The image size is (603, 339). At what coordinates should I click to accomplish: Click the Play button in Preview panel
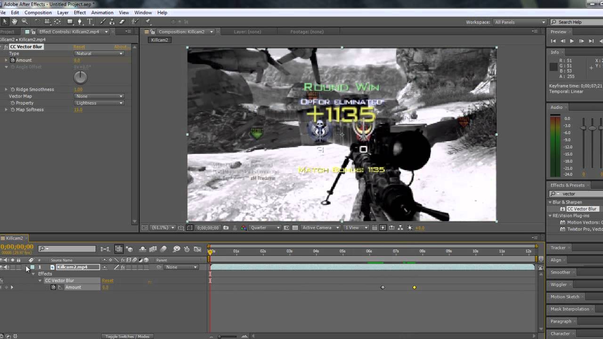(572, 41)
